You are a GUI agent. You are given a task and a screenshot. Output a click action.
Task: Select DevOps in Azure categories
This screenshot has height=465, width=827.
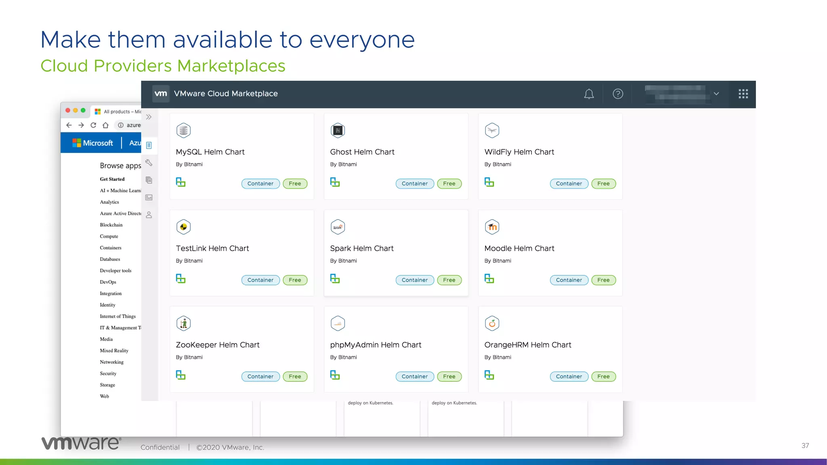click(x=108, y=282)
